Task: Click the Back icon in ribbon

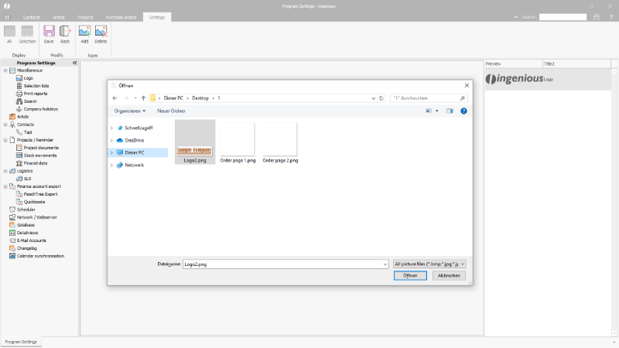Action: click(x=65, y=33)
